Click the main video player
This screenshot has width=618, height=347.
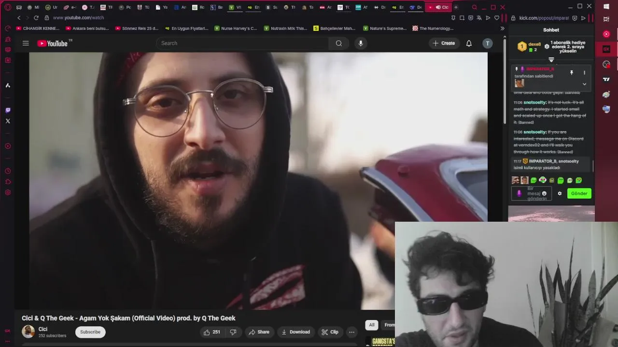pos(258,181)
